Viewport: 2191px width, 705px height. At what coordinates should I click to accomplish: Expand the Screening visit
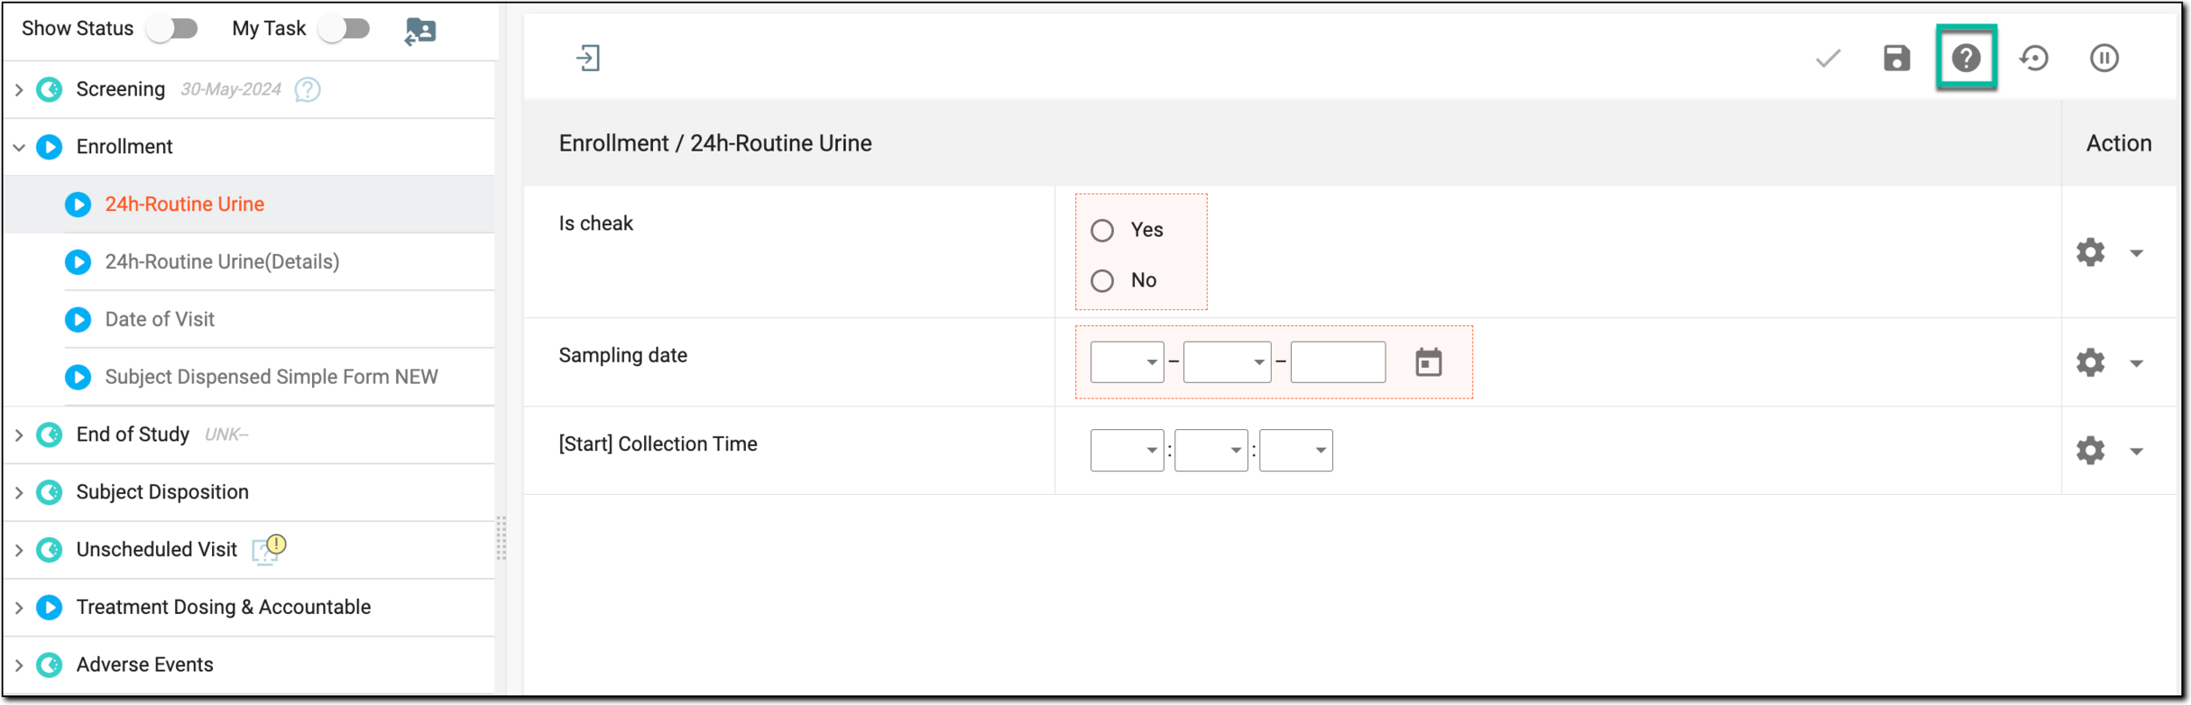[x=18, y=90]
